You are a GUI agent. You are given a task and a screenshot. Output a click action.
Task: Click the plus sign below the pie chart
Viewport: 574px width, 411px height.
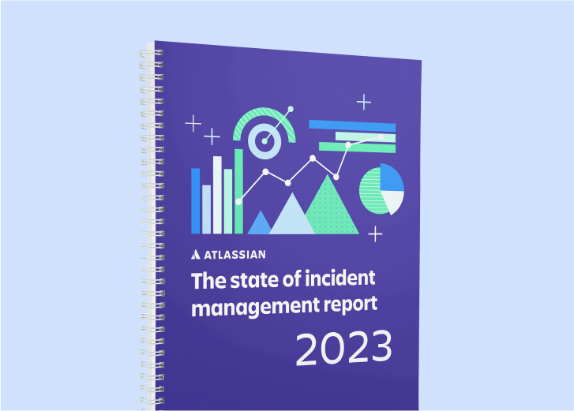[375, 234]
